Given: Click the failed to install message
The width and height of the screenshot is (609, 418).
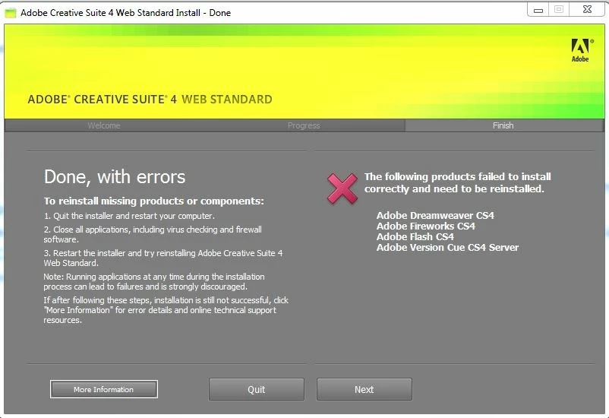Looking at the screenshot, I should (458, 182).
